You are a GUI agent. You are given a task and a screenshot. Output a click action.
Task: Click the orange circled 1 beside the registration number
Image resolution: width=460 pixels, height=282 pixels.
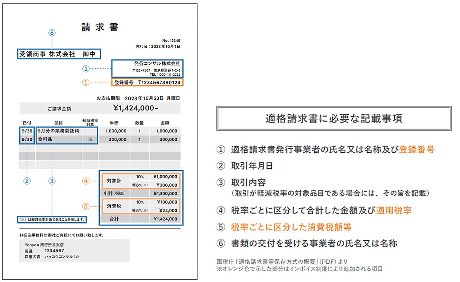click(x=86, y=82)
